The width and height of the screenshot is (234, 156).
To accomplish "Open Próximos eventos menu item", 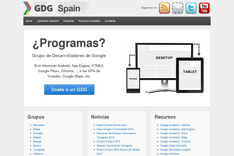I will pos(90,21).
